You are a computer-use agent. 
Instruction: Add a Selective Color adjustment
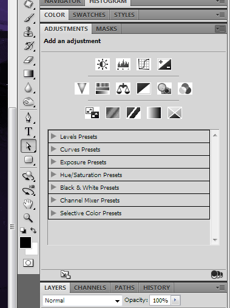175,113
